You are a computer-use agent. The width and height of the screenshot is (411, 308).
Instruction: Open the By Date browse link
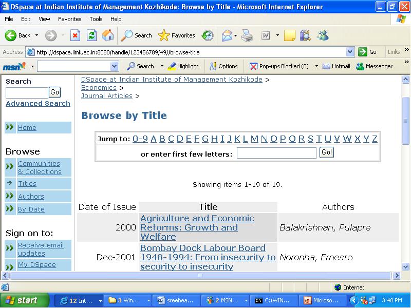pos(31,209)
